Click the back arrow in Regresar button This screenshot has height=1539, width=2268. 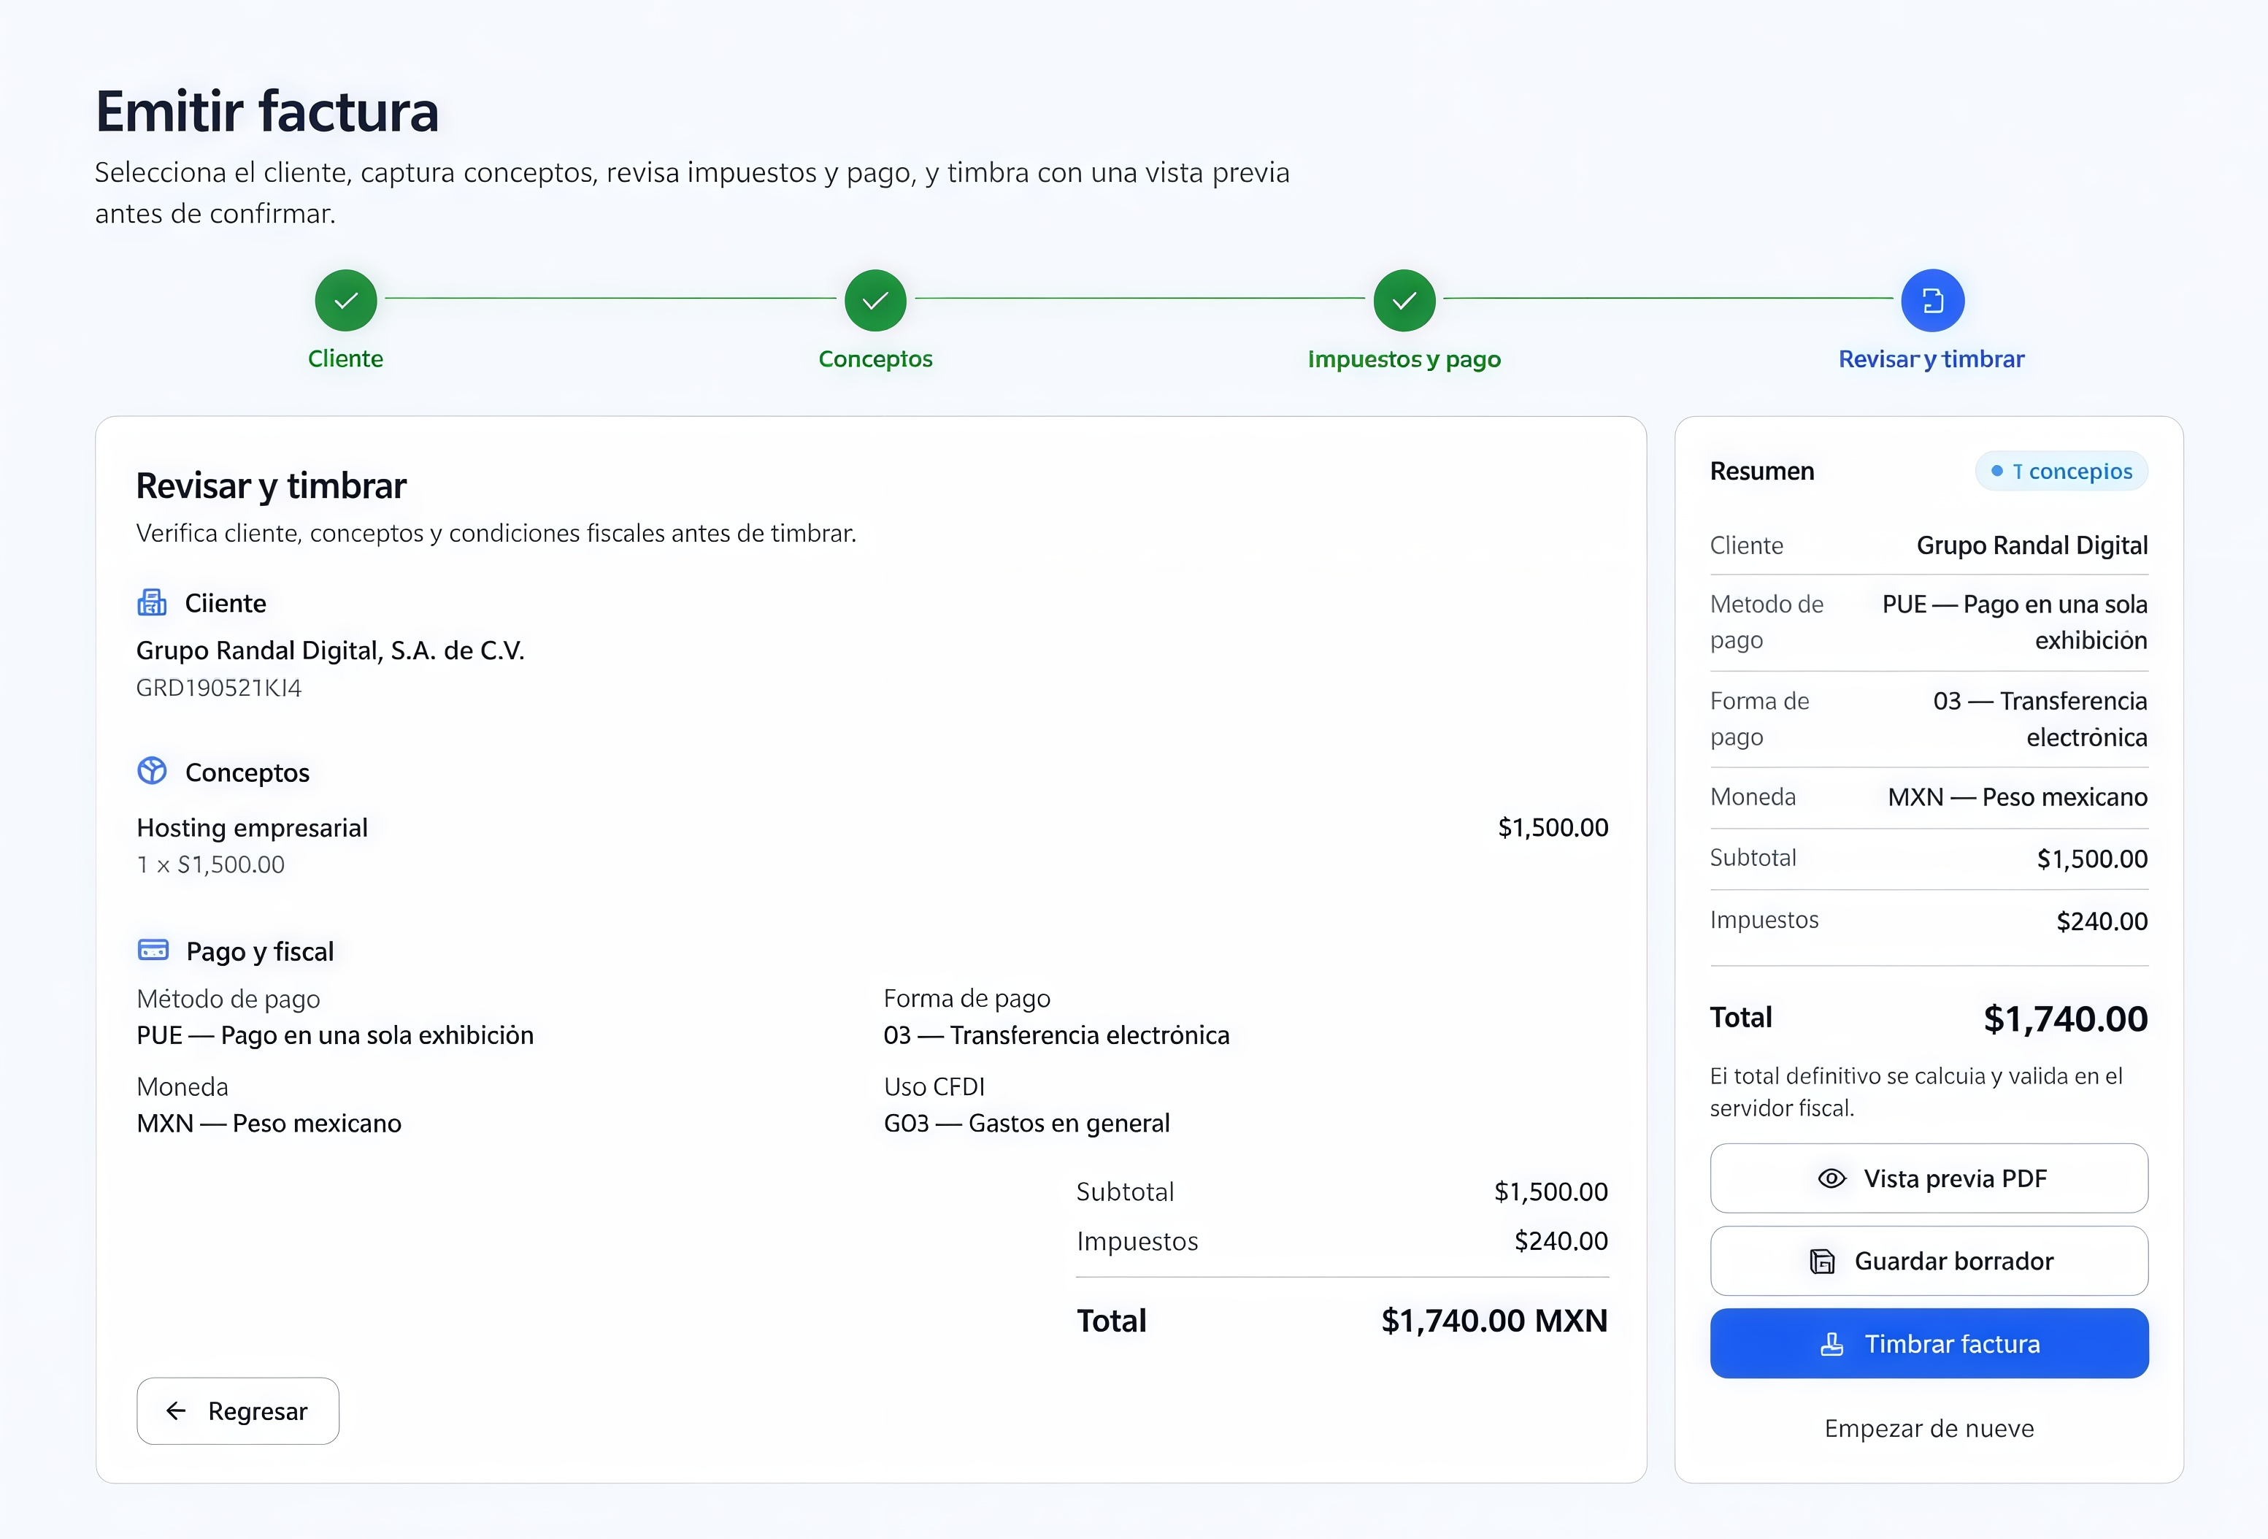tap(176, 1411)
